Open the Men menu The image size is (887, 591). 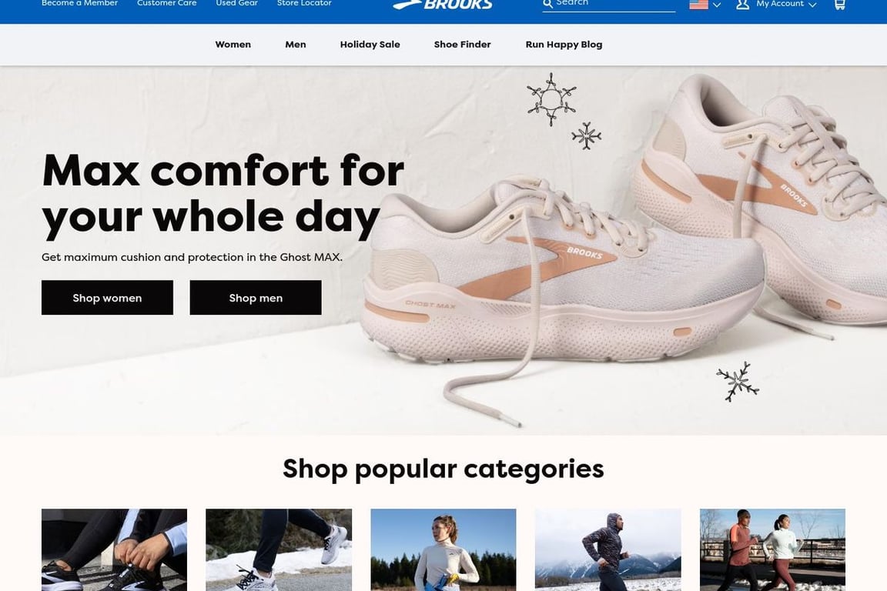click(x=296, y=45)
